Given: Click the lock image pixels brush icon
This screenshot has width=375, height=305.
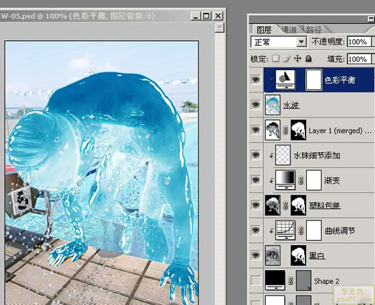Looking at the screenshot, I should (x=286, y=59).
